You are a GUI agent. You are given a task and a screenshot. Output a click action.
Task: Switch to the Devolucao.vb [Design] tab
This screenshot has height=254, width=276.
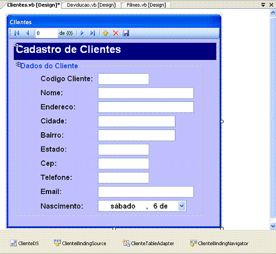click(x=91, y=5)
